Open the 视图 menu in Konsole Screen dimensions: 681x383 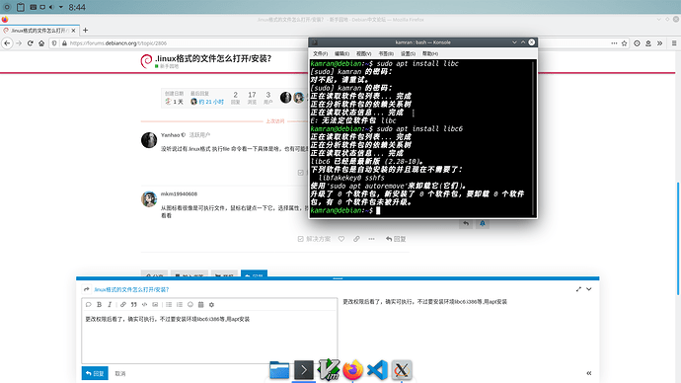tap(363, 54)
